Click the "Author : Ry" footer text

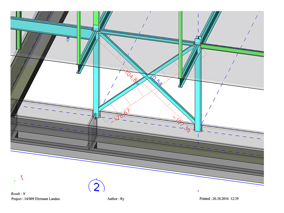pos(116,199)
